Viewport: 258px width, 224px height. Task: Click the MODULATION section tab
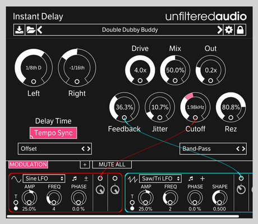28,164
